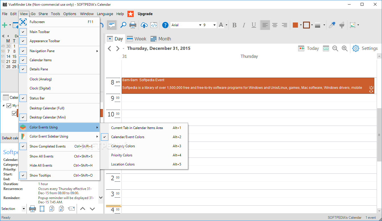Toggle Show Tooltips option
382x221 pixels.
[59, 175]
